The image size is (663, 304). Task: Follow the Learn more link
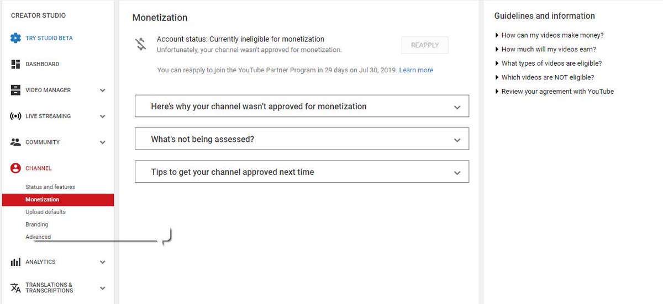(416, 70)
